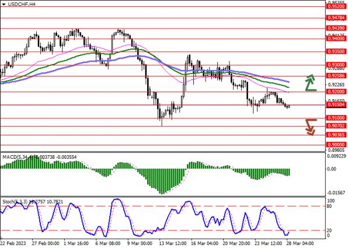
Task: Select the 0.90702 support level label
Action: pos(336,126)
